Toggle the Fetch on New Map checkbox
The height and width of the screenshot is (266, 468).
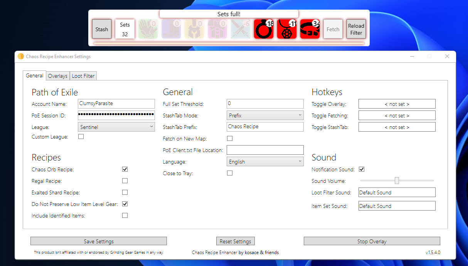pos(230,138)
